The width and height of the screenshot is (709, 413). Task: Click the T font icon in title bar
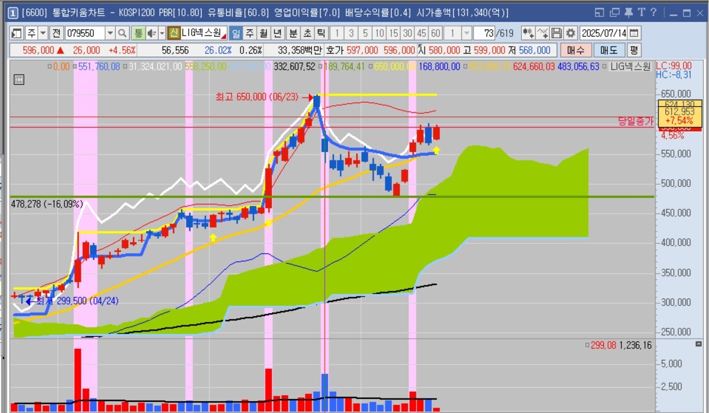[x=641, y=13]
